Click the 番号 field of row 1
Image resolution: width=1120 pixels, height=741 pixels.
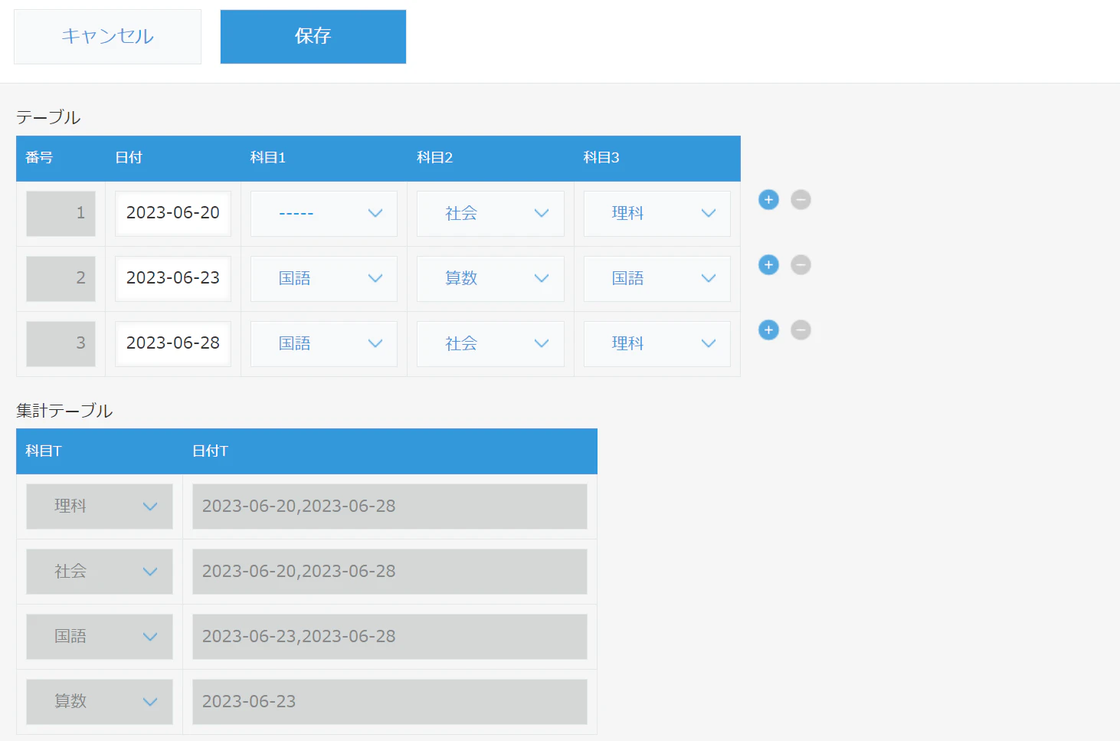(x=61, y=214)
